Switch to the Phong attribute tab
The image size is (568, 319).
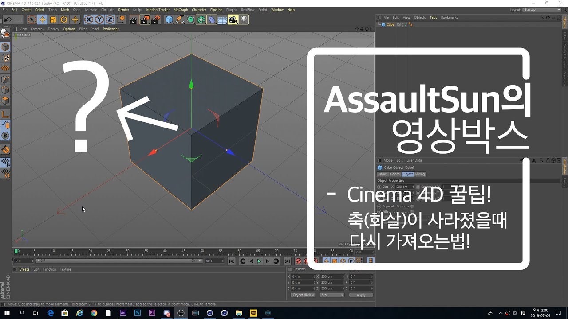(420, 174)
